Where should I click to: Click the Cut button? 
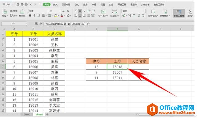14,11
